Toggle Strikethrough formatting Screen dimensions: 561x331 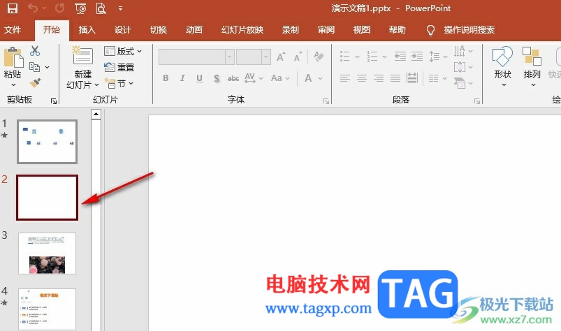click(233, 78)
